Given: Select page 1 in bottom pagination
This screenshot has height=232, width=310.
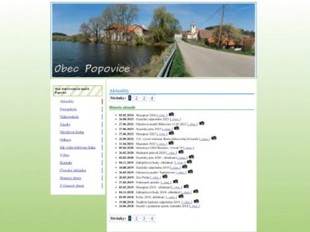Looking at the screenshot, I should (x=130, y=218).
